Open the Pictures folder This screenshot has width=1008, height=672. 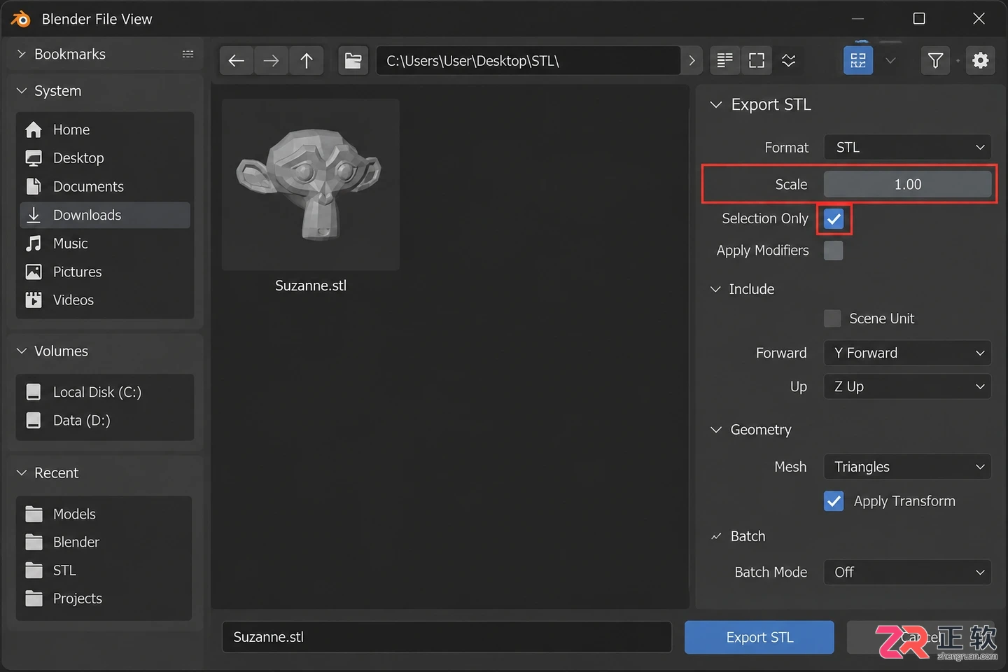pos(105,272)
